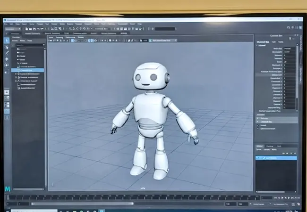Screen dimensions: 307x212
Task: Redo using the status line arrow
Action: [42, 29]
